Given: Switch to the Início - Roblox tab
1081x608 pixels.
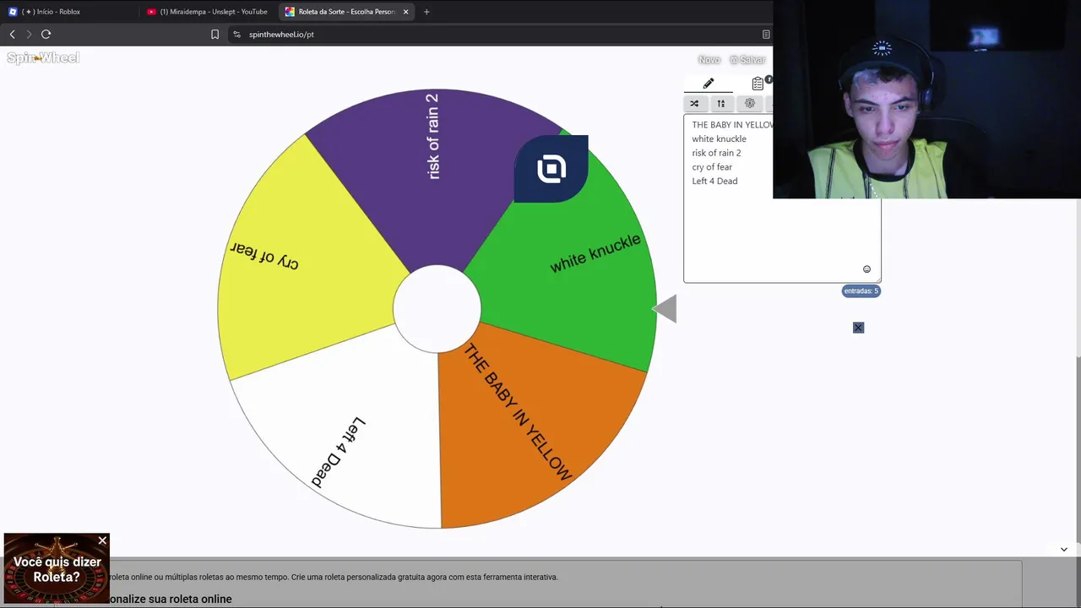Looking at the screenshot, I should pos(68,12).
